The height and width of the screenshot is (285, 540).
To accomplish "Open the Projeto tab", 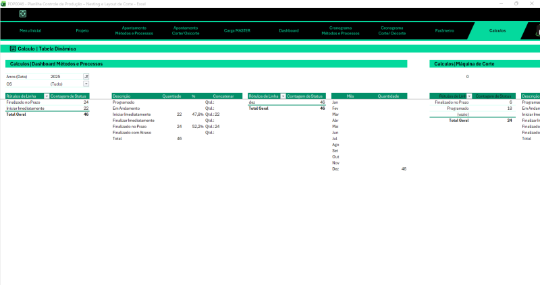I will point(82,31).
